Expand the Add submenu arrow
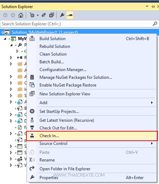The height and width of the screenshot is (184, 159). (x=152, y=103)
